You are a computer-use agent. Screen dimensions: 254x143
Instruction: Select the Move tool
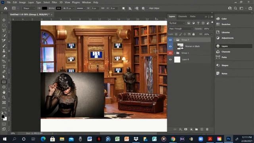coord(4,20)
